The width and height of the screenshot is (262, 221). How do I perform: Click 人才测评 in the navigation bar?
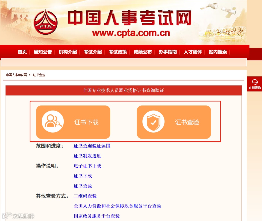click(193, 52)
